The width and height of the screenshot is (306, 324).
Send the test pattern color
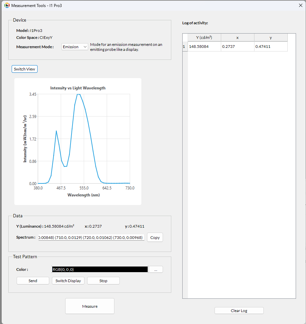coord(33,281)
